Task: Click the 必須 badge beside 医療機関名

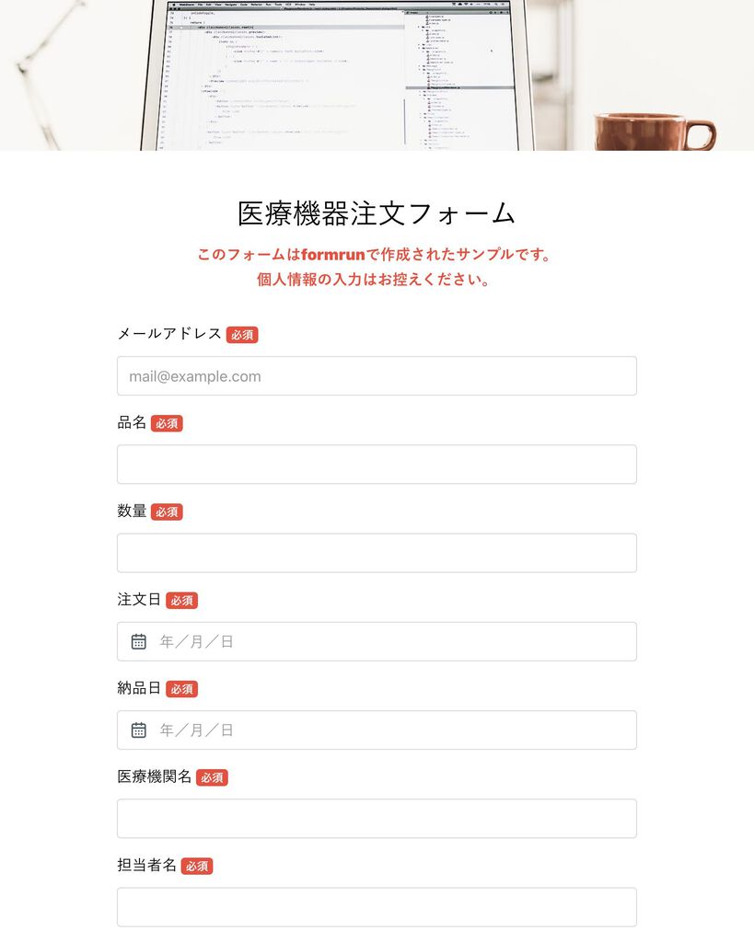Action: [x=213, y=777]
